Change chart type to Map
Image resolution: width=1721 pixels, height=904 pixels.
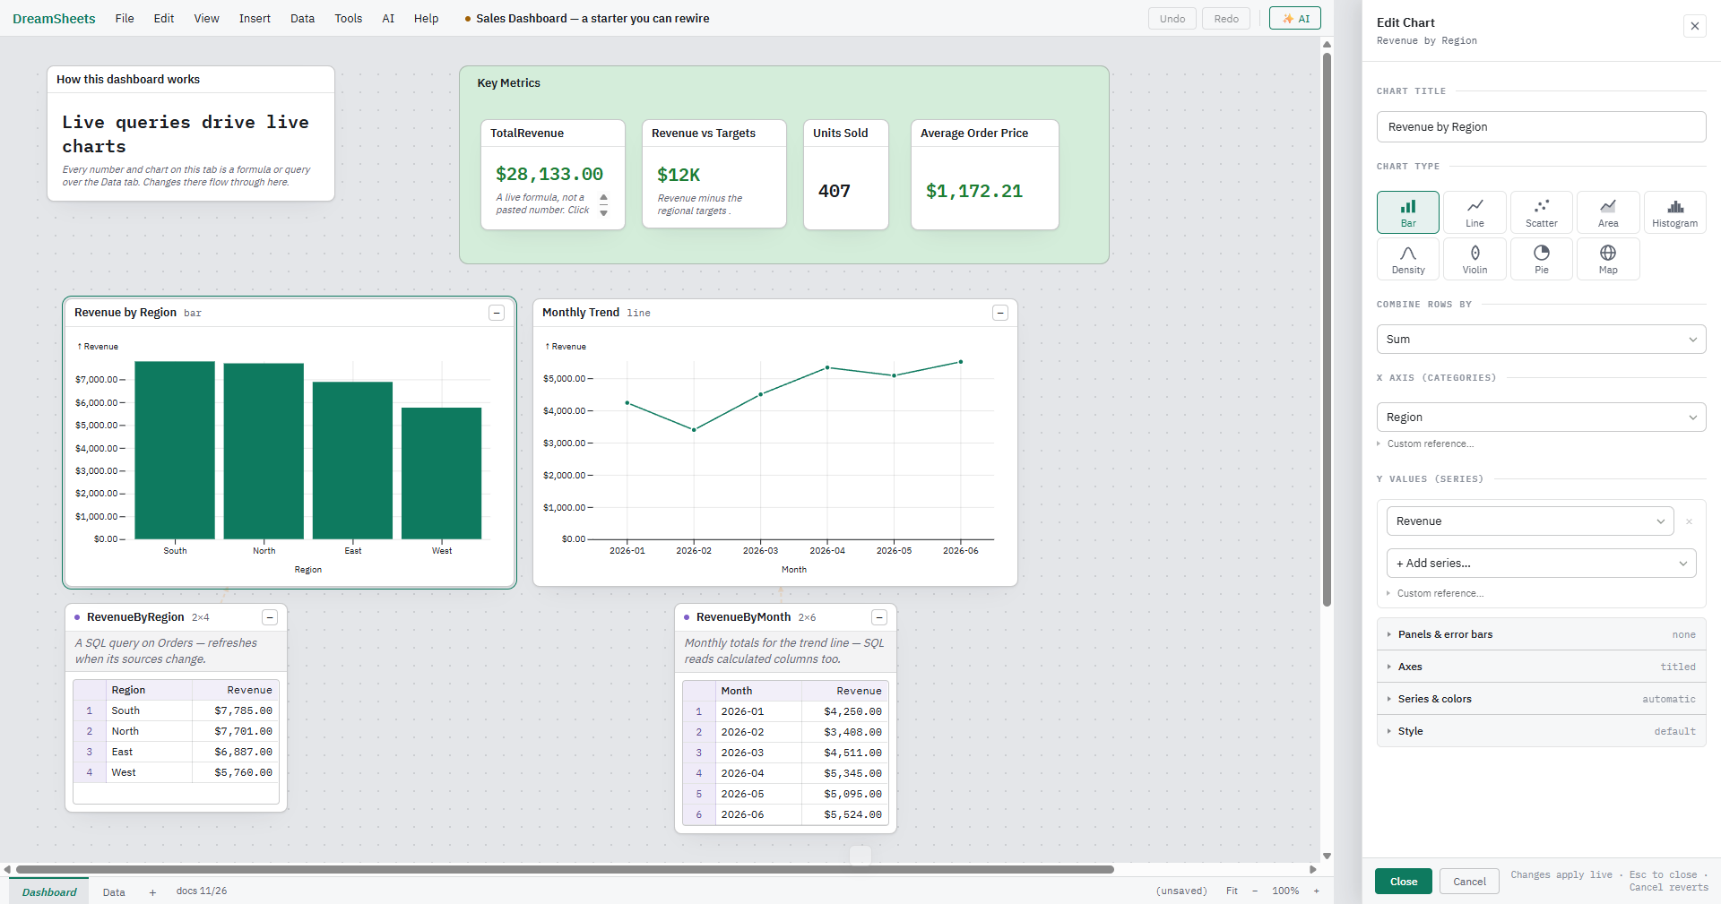click(1608, 259)
